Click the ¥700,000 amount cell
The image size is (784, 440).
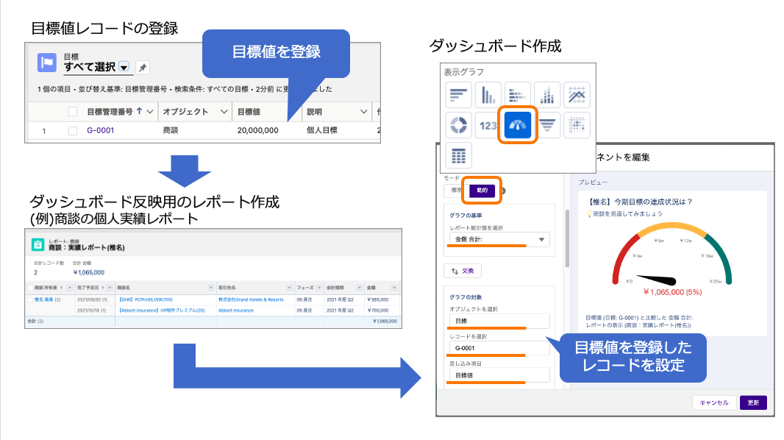coord(378,311)
